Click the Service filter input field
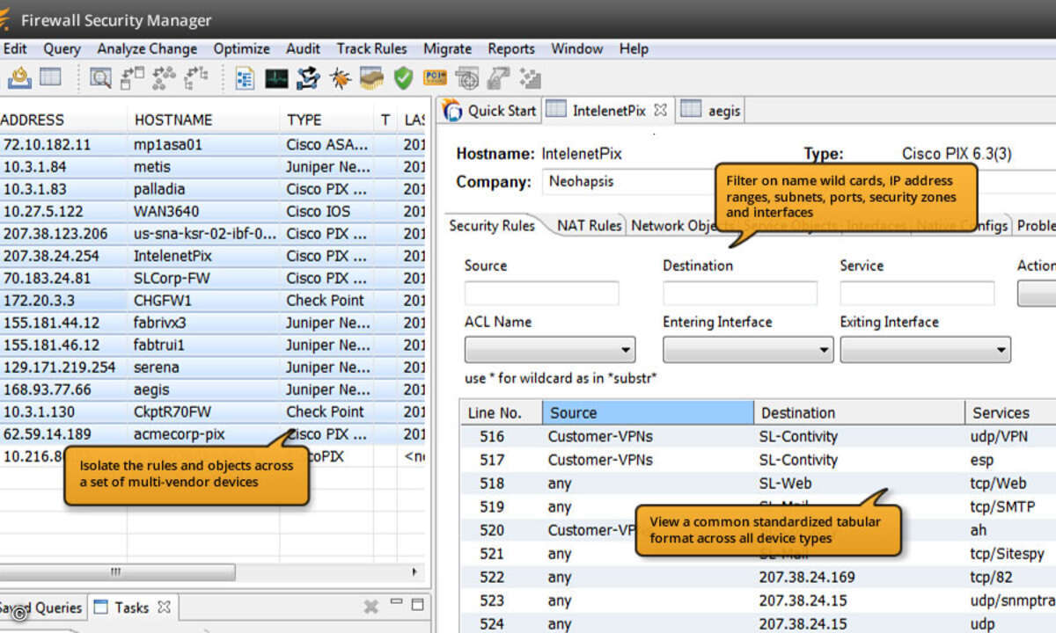Viewport: 1056px width, 633px height. pos(917,294)
